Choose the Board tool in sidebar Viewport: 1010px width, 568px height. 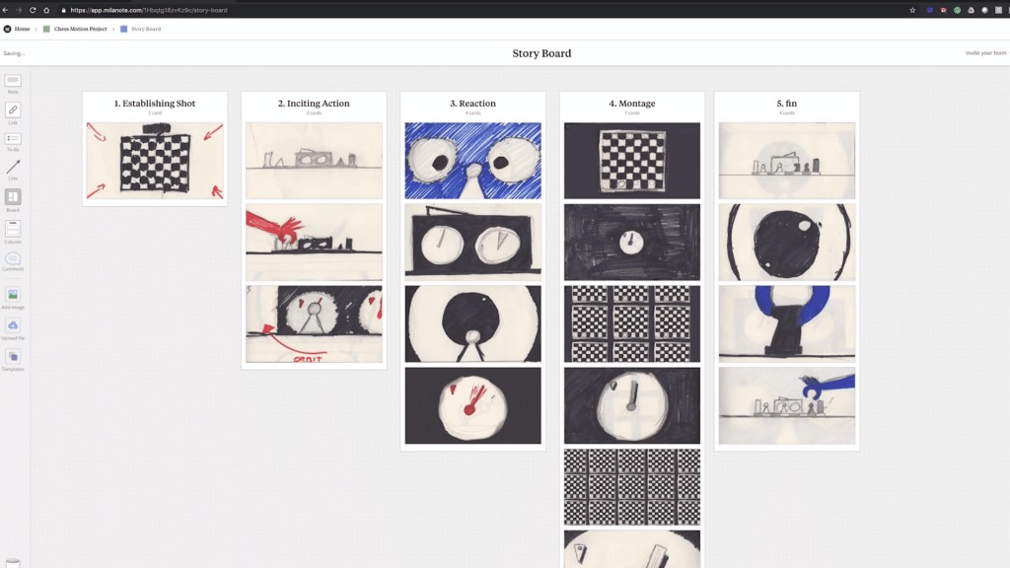(13, 197)
